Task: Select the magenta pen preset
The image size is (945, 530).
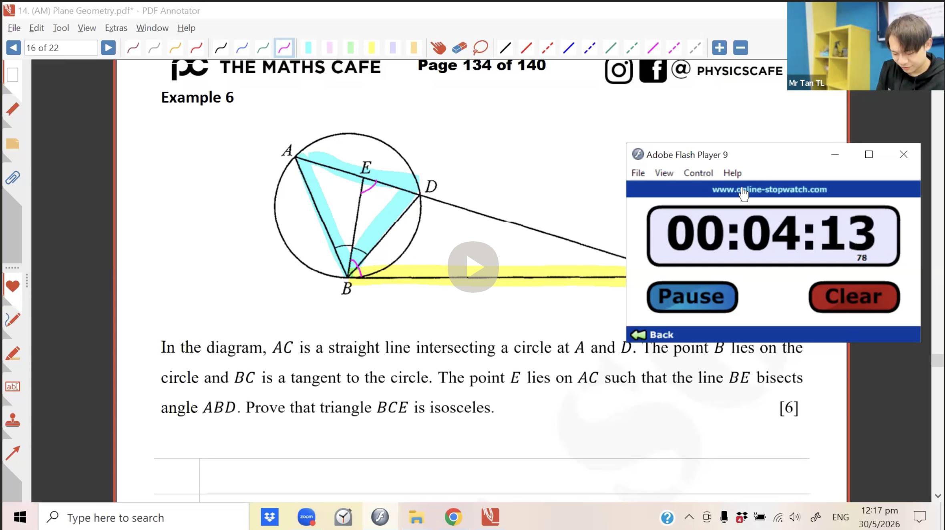Action: [284, 48]
